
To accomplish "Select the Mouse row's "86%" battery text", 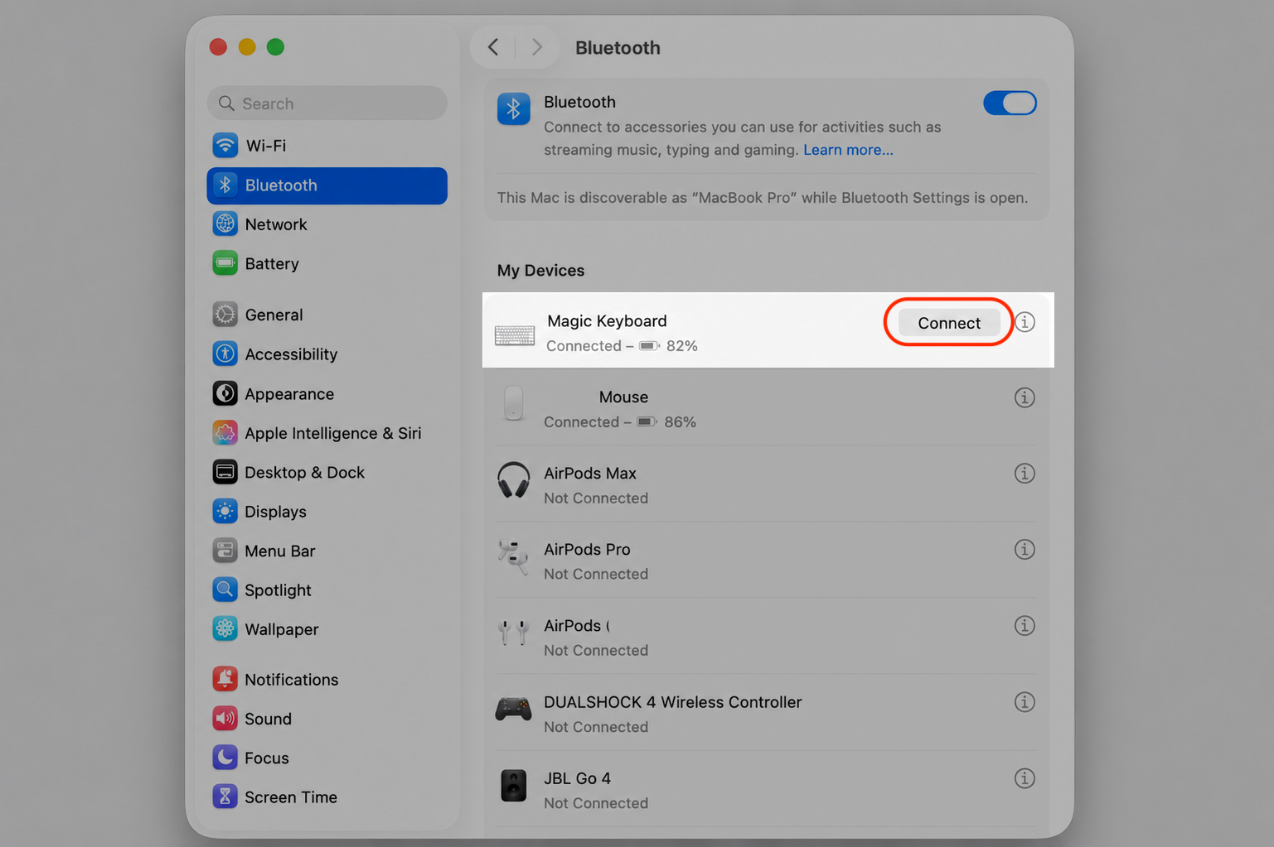I will 680,422.
